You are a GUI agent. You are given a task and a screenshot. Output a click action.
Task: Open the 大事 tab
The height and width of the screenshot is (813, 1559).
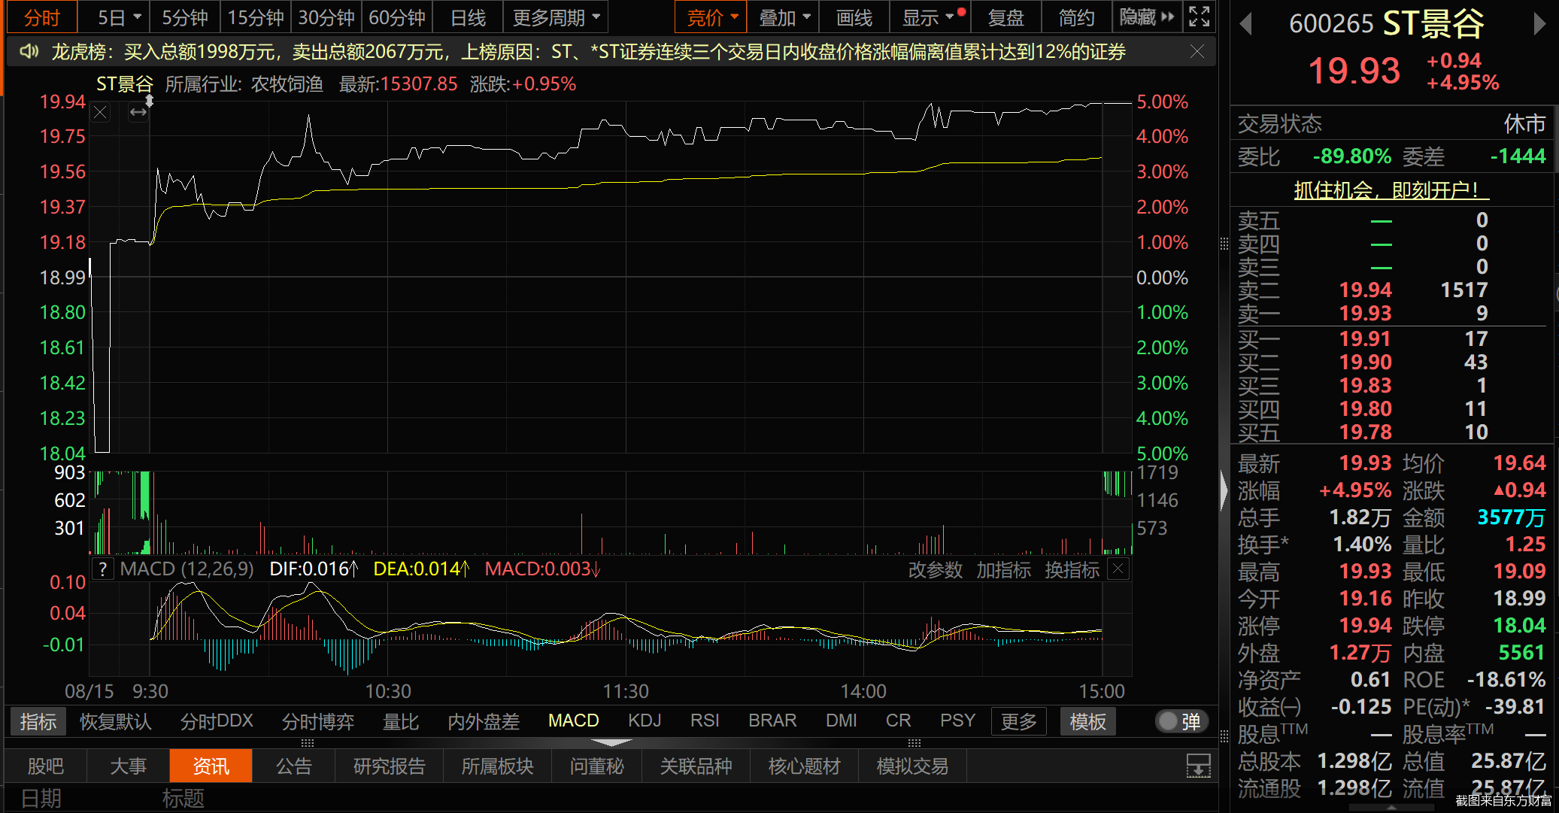[129, 766]
